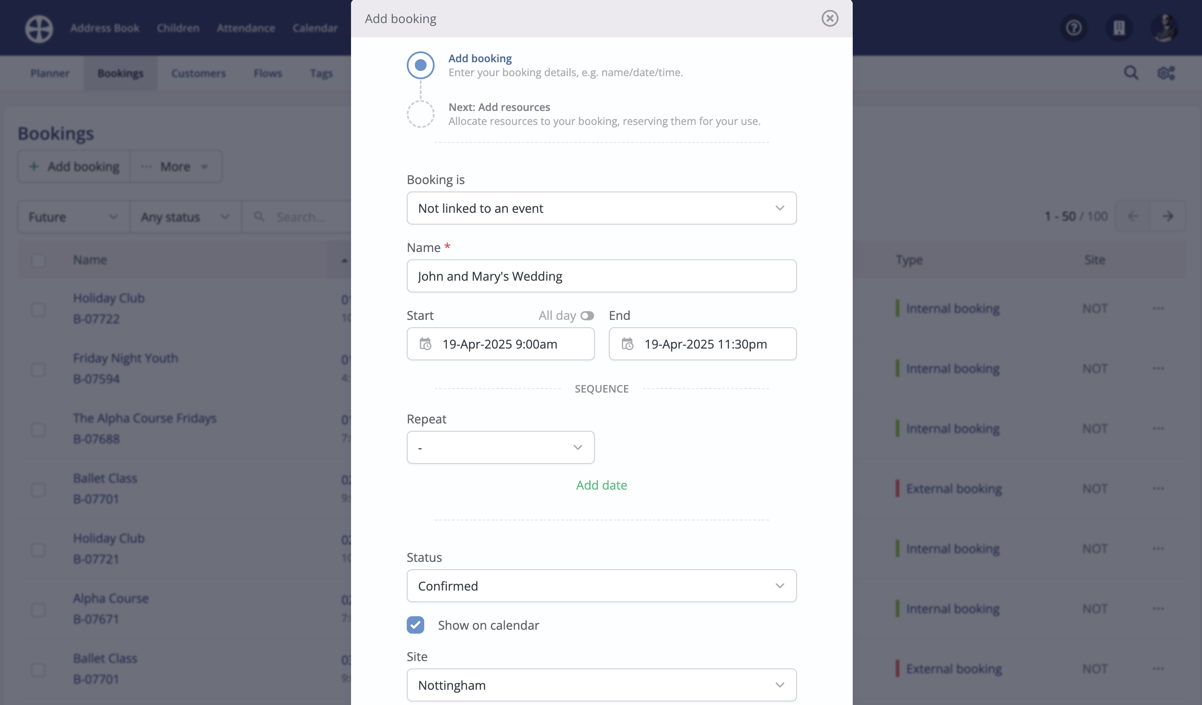Click the Site column header
The image size is (1202, 705).
tap(1094, 260)
